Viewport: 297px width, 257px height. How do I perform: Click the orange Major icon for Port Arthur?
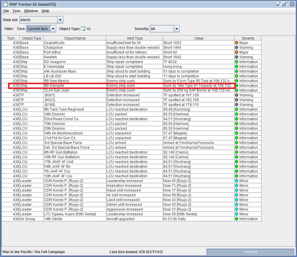tap(237, 52)
